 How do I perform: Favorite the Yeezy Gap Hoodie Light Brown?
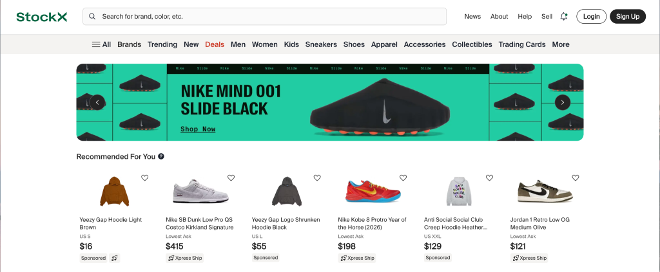(145, 178)
